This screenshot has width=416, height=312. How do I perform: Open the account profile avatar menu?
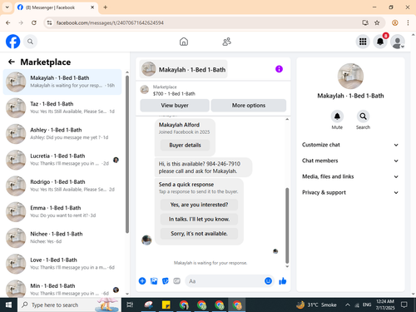coord(398,42)
